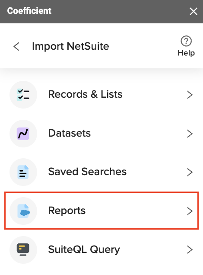Click the Records & Lists checklist icon
The height and width of the screenshot is (275, 203).
(23, 95)
